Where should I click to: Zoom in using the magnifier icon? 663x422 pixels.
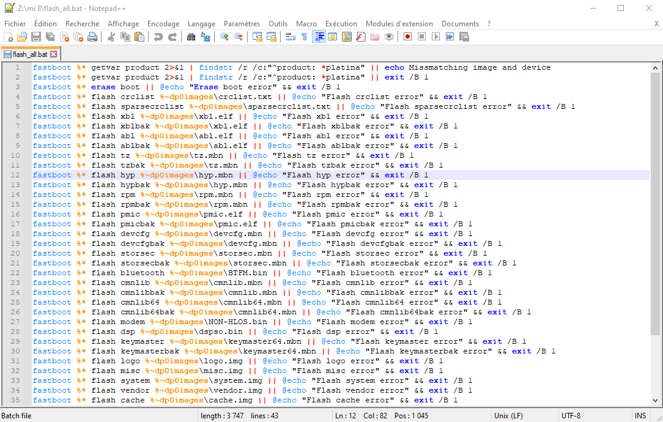(x=224, y=37)
